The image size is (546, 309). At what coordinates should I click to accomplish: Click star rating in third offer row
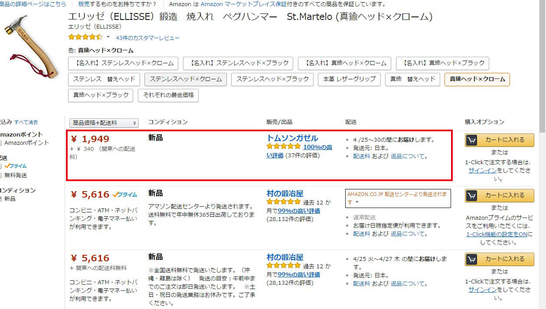(283, 265)
